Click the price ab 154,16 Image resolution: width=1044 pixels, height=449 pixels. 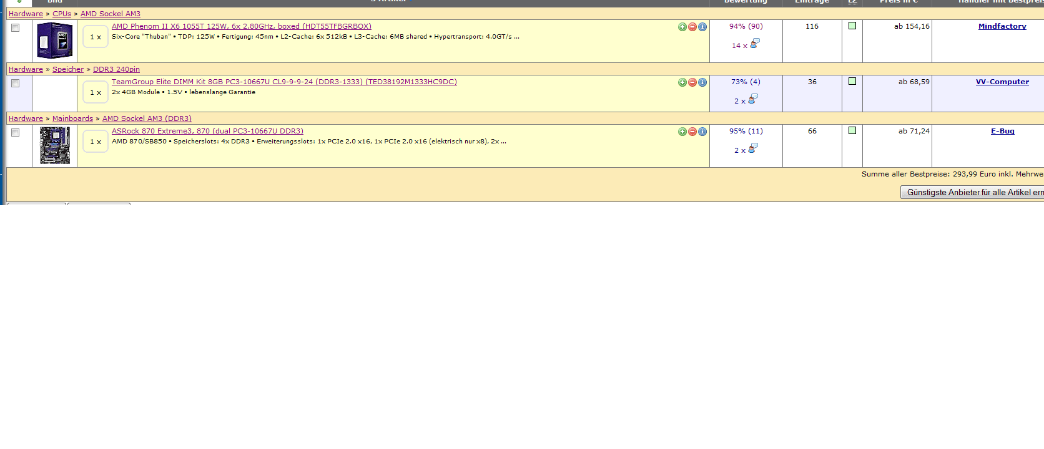(x=912, y=26)
